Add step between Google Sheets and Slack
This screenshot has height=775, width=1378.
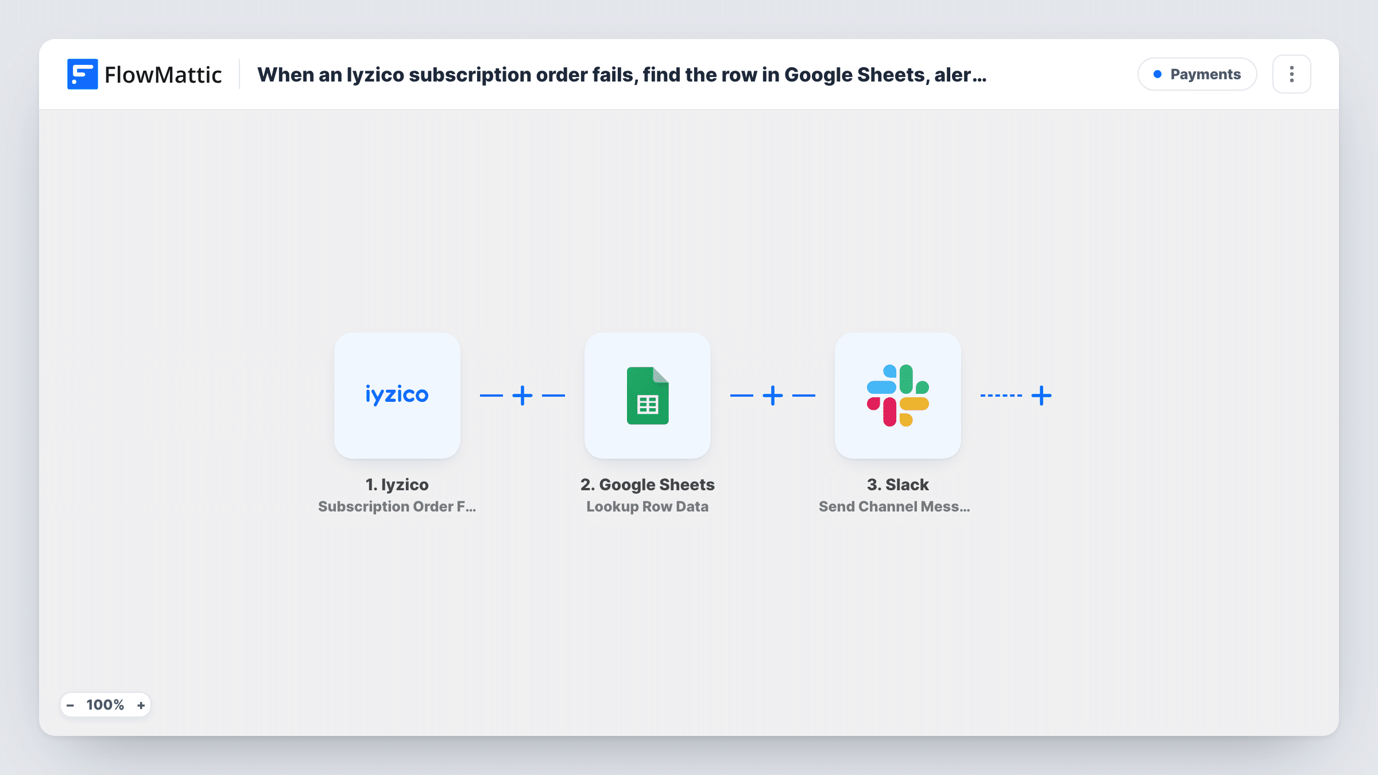[x=772, y=396]
